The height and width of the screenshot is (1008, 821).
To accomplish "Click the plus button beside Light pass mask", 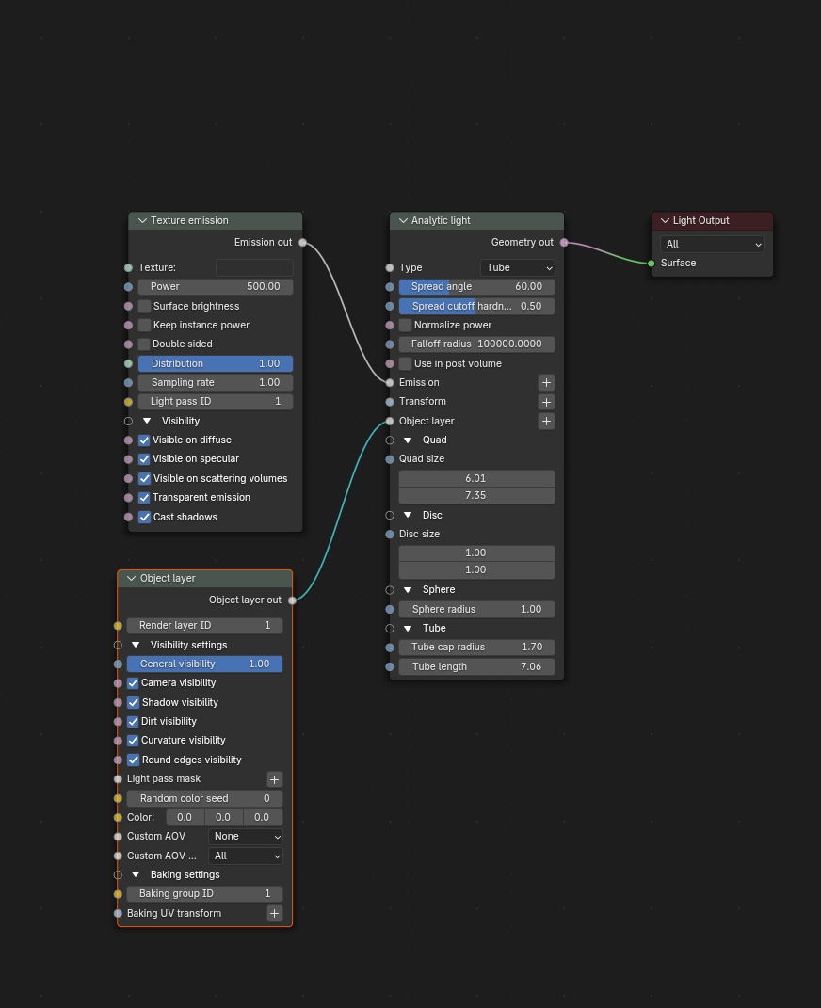I will click(275, 779).
